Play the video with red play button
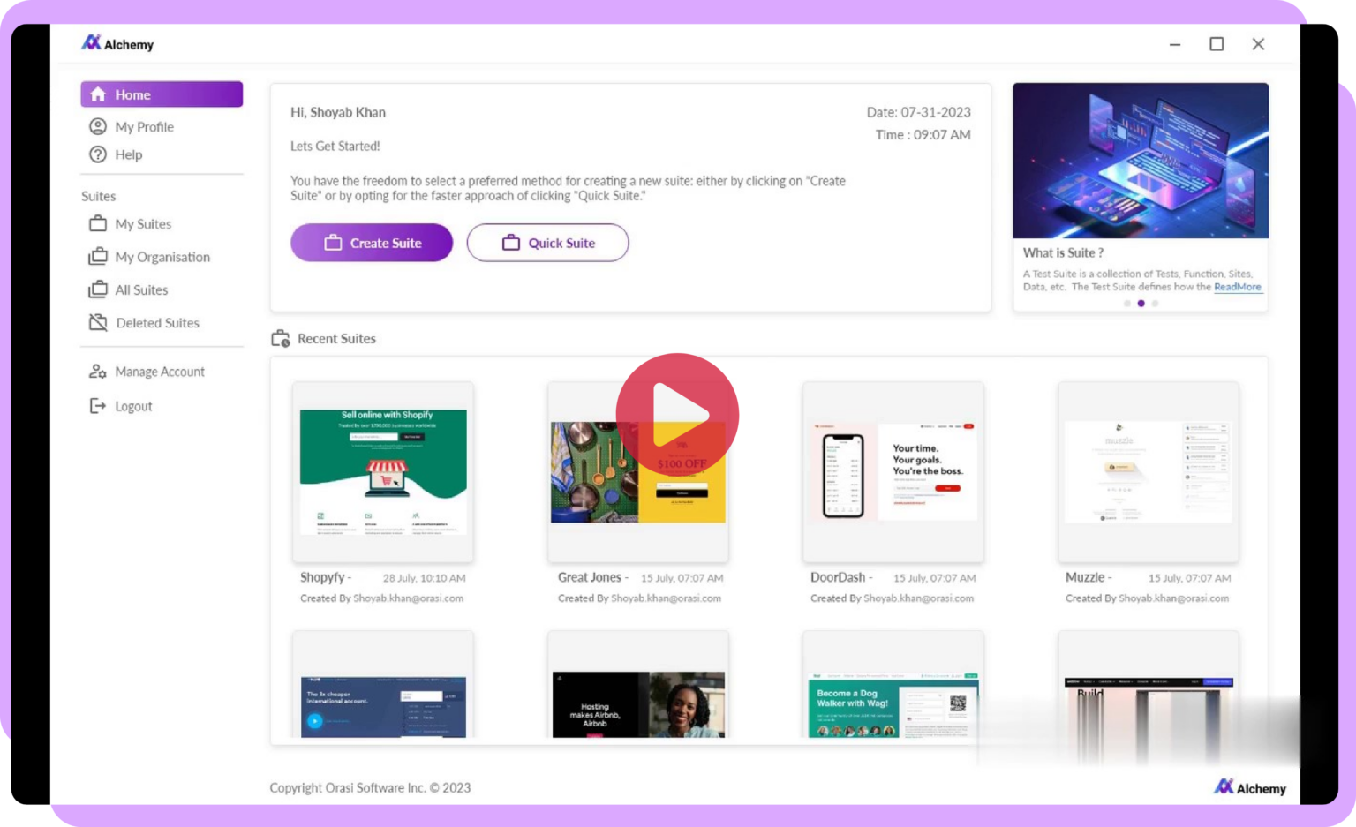The height and width of the screenshot is (827, 1356). 677,415
